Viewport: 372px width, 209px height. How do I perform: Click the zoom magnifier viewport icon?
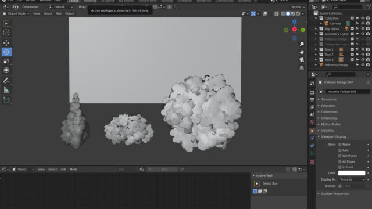point(302,44)
